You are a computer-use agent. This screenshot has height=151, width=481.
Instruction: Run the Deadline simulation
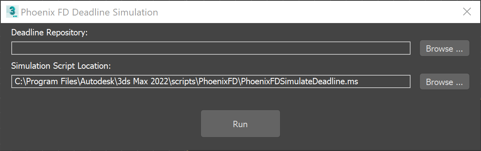pos(240,124)
